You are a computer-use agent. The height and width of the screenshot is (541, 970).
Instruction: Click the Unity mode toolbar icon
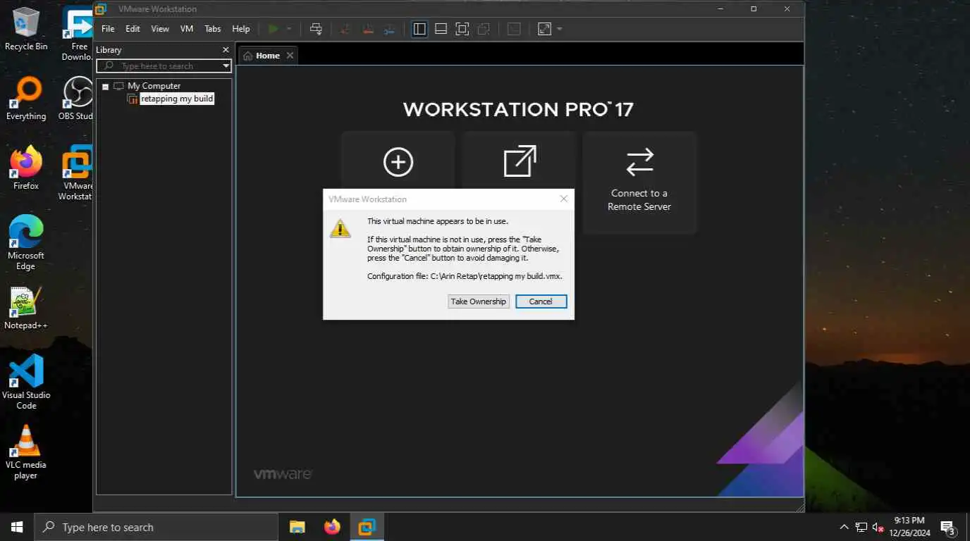pos(484,29)
